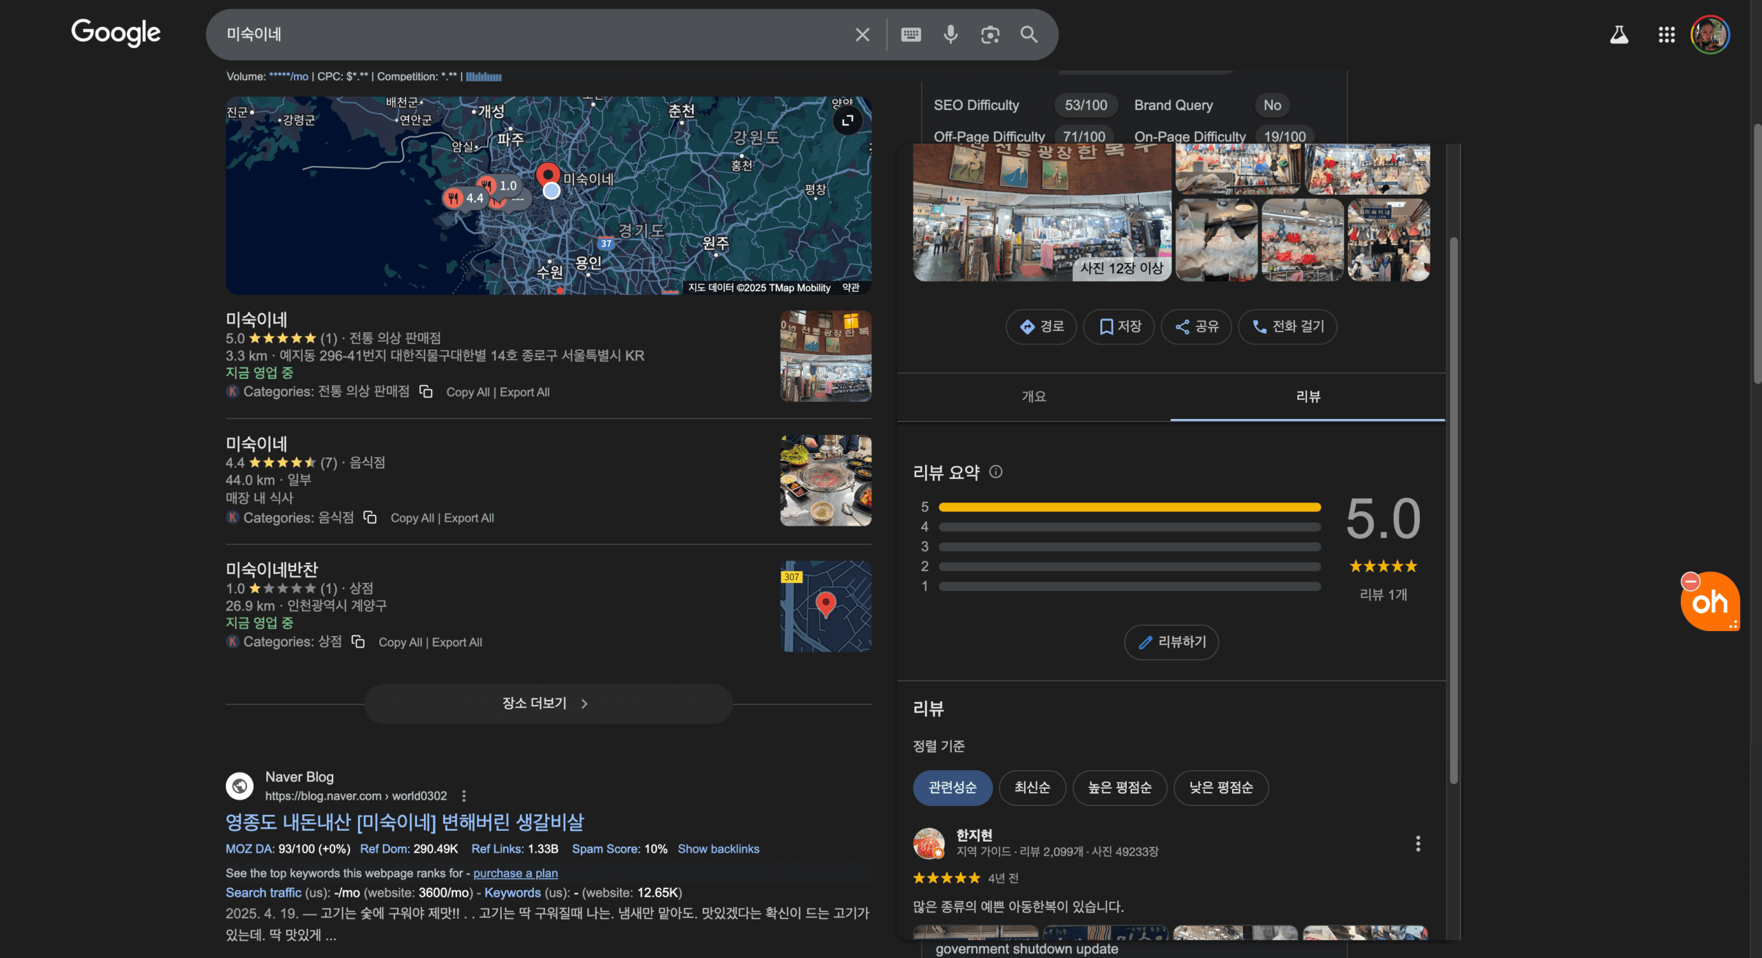Open Search Labs flask icon

[x=1619, y=34]
